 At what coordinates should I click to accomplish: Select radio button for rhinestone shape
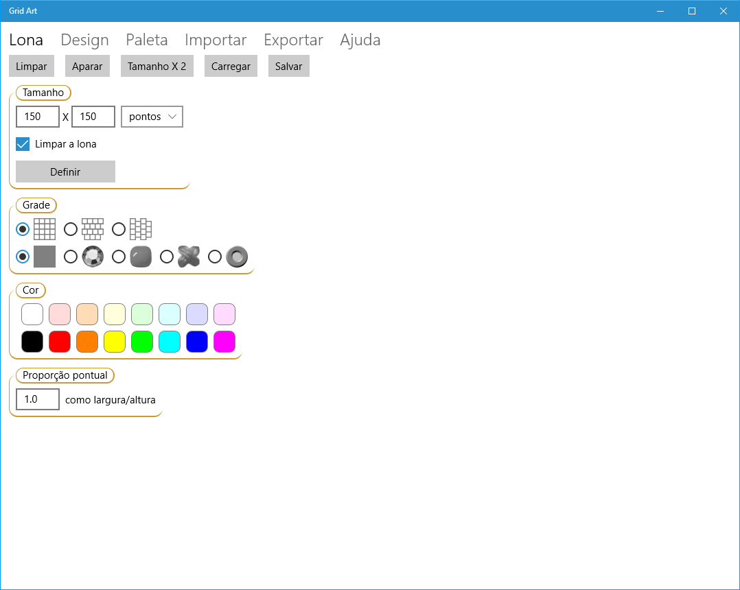[x=71, y=257]
